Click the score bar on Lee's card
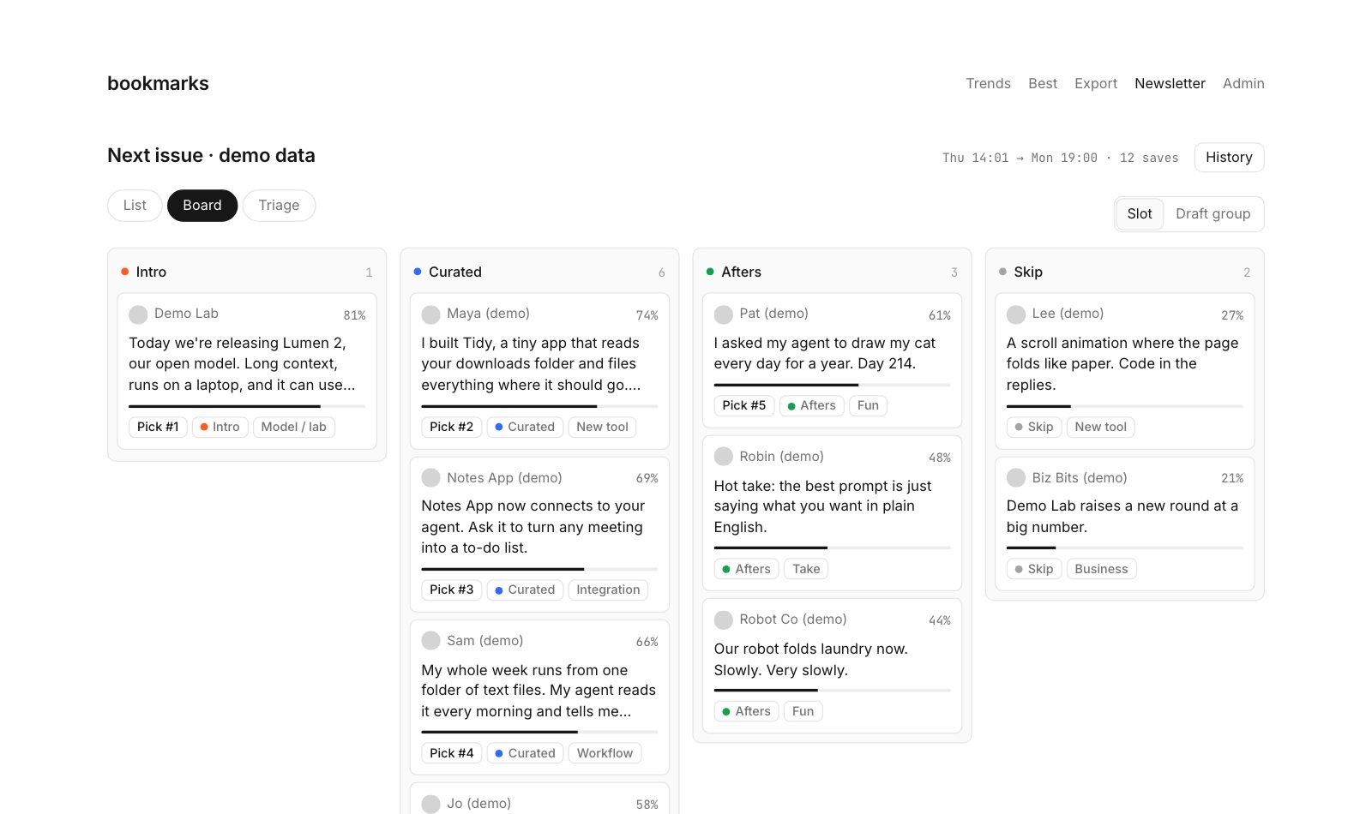1372x814 pixels. pyautogui.click(x=1124, y=406)
